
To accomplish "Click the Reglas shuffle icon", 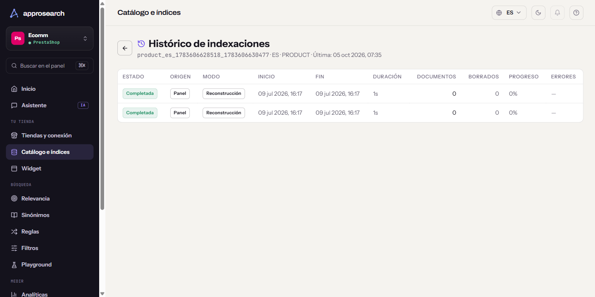I will tap(14, 231).
